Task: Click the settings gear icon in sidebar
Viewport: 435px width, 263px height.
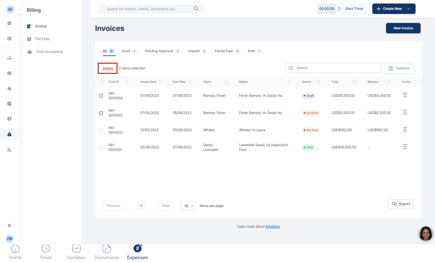Action: point(9,226)
